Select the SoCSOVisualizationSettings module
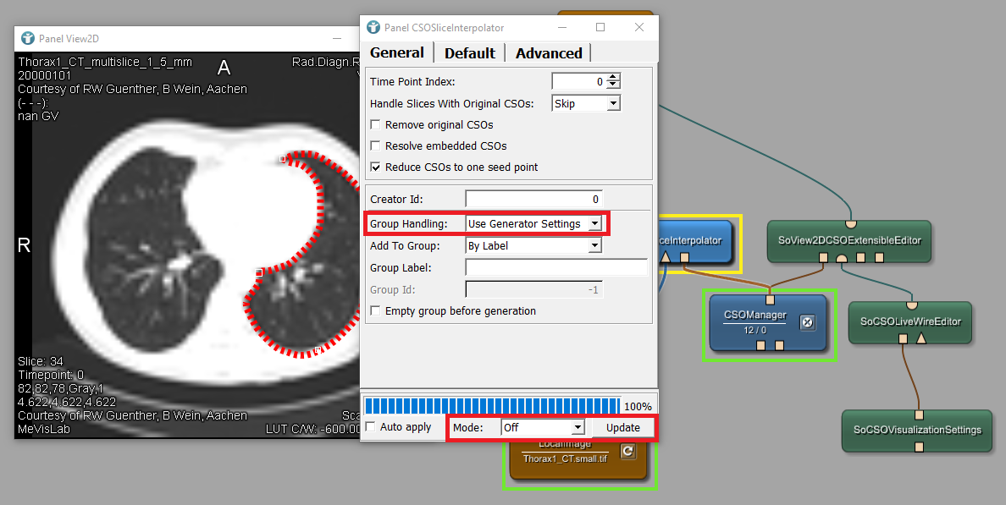This screenshot has height=505, width=1006. 917,429
